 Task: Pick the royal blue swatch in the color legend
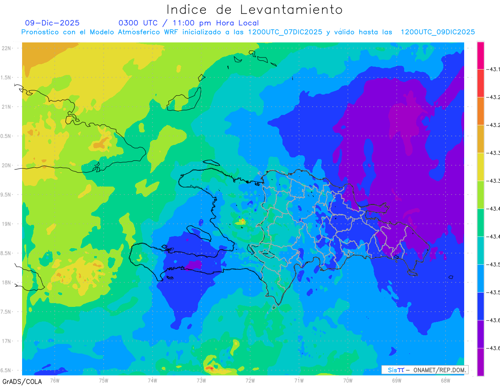[x=480, y=306]
